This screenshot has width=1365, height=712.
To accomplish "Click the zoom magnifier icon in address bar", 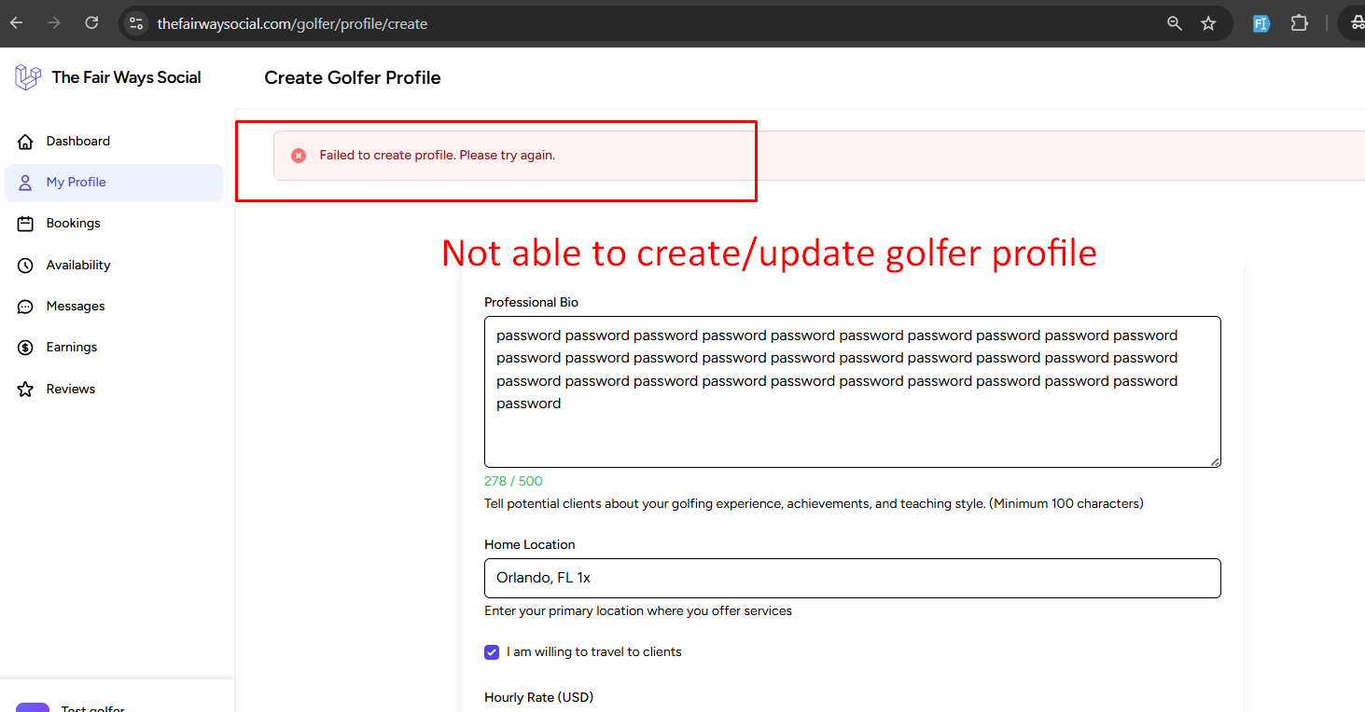I will (1175, 23).
